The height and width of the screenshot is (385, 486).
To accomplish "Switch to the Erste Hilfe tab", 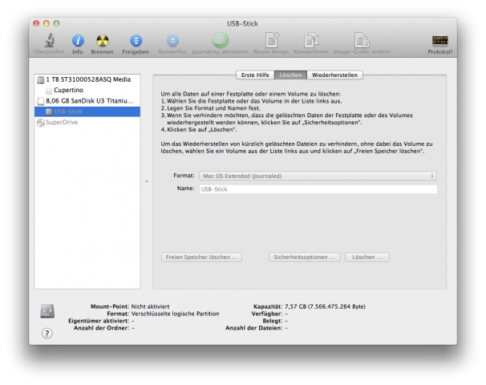I will [255, 75].
